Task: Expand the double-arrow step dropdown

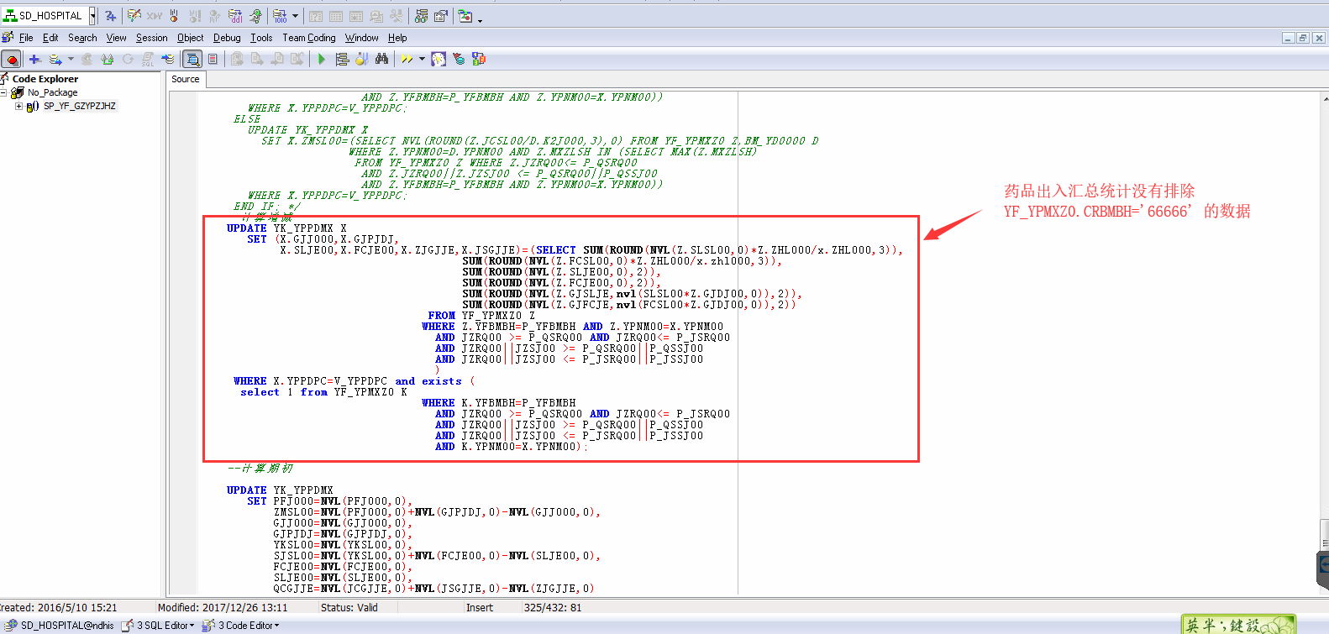Action: (422, 59)
